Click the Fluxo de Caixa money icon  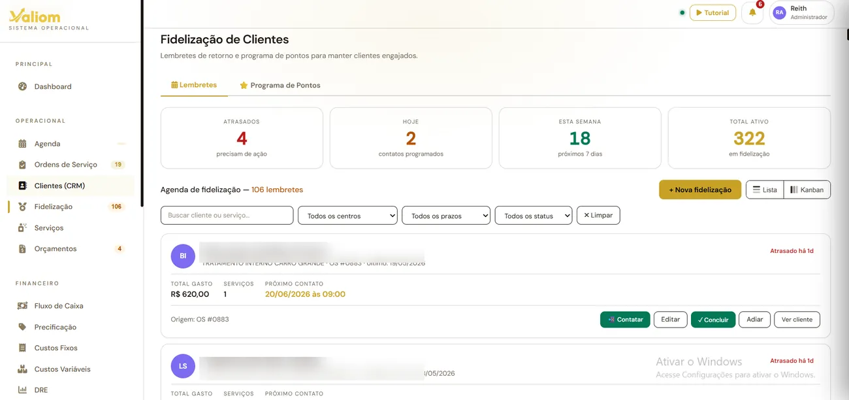[x=22, y=306]
